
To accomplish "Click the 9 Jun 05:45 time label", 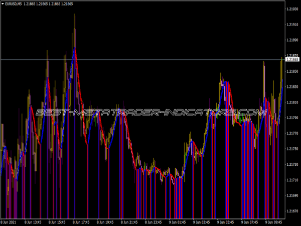I will point(225,221).
